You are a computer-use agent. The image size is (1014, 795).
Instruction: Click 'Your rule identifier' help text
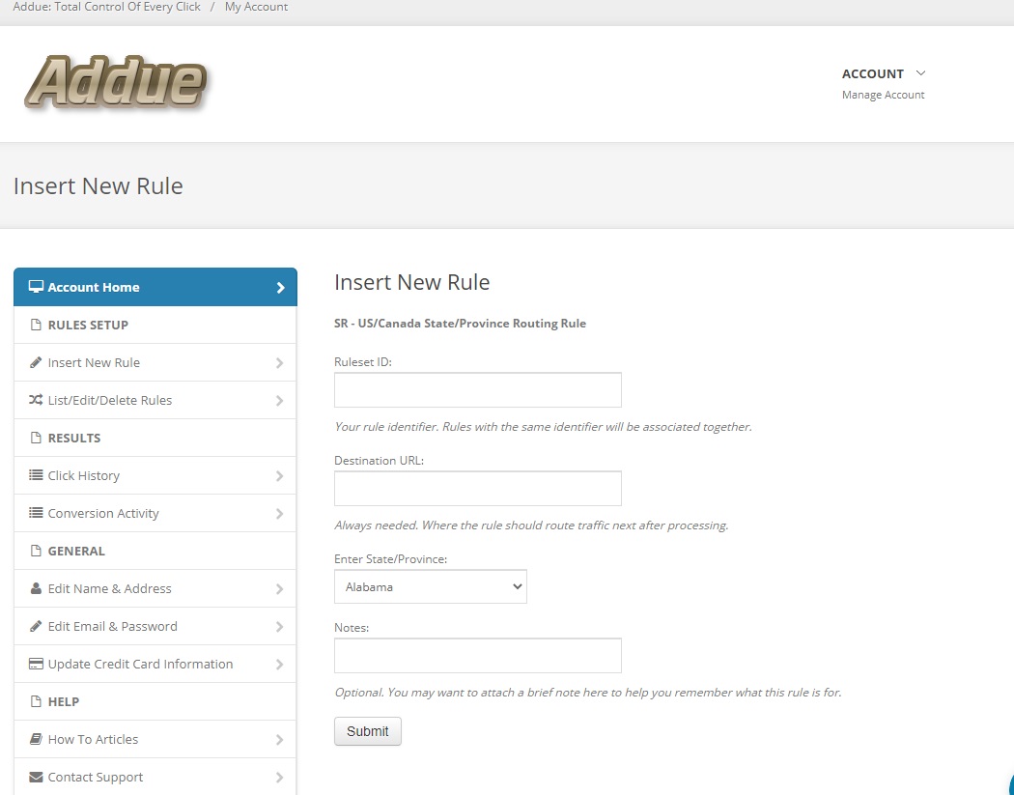click(543, 427)
